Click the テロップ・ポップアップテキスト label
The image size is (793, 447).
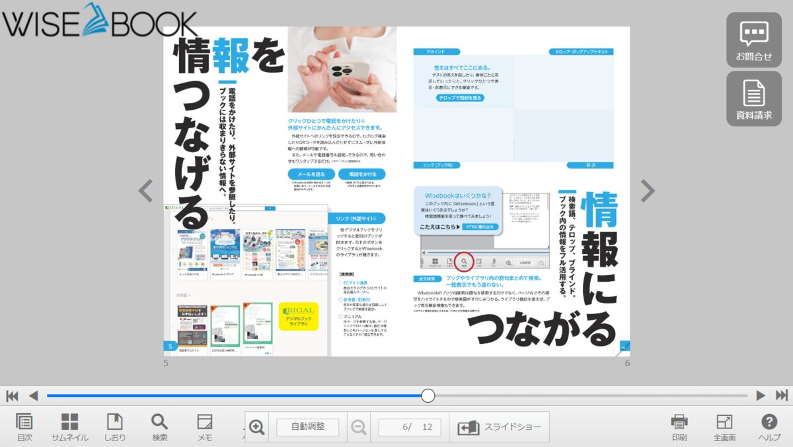[x=582, y=51]
